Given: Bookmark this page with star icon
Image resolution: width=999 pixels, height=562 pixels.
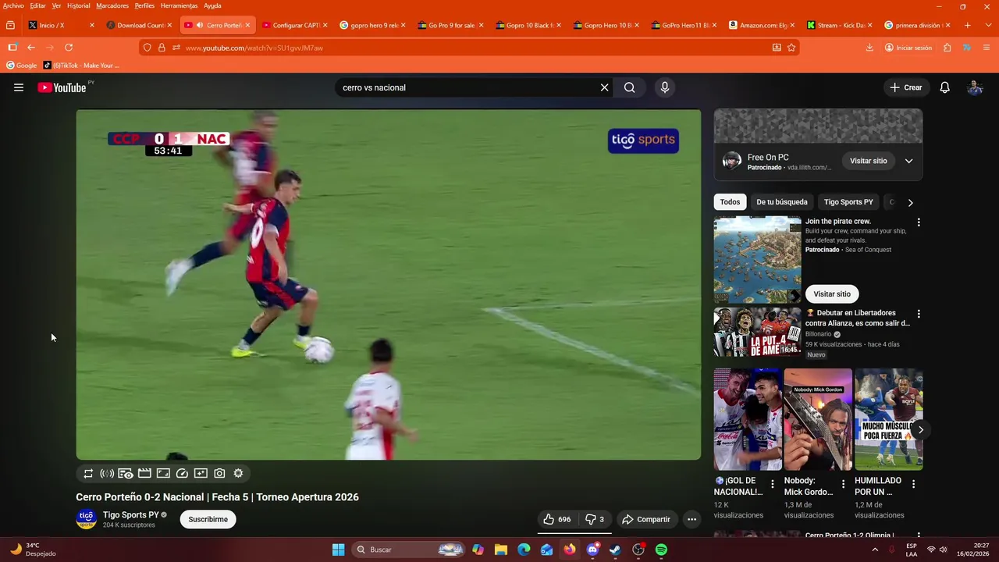Looking at the screenshot, I should pyautogui.click(x=791, y=48).
